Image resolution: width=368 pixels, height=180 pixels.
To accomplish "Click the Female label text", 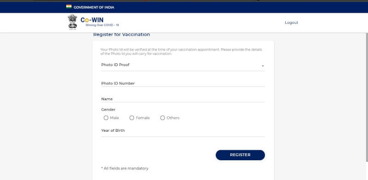I will 143,118.
